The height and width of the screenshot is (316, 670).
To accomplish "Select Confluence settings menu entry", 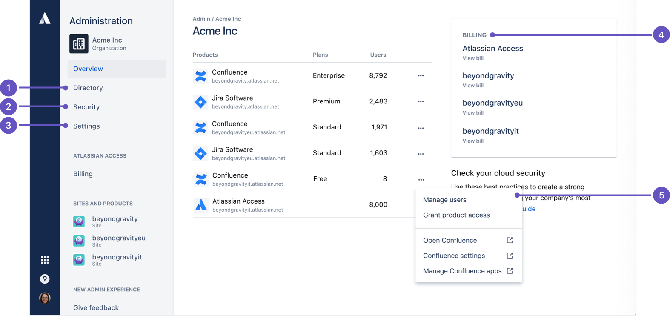I will [x=468, y=256].
